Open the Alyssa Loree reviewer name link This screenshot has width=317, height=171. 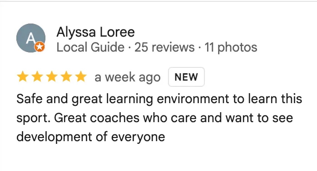(95, 32)
